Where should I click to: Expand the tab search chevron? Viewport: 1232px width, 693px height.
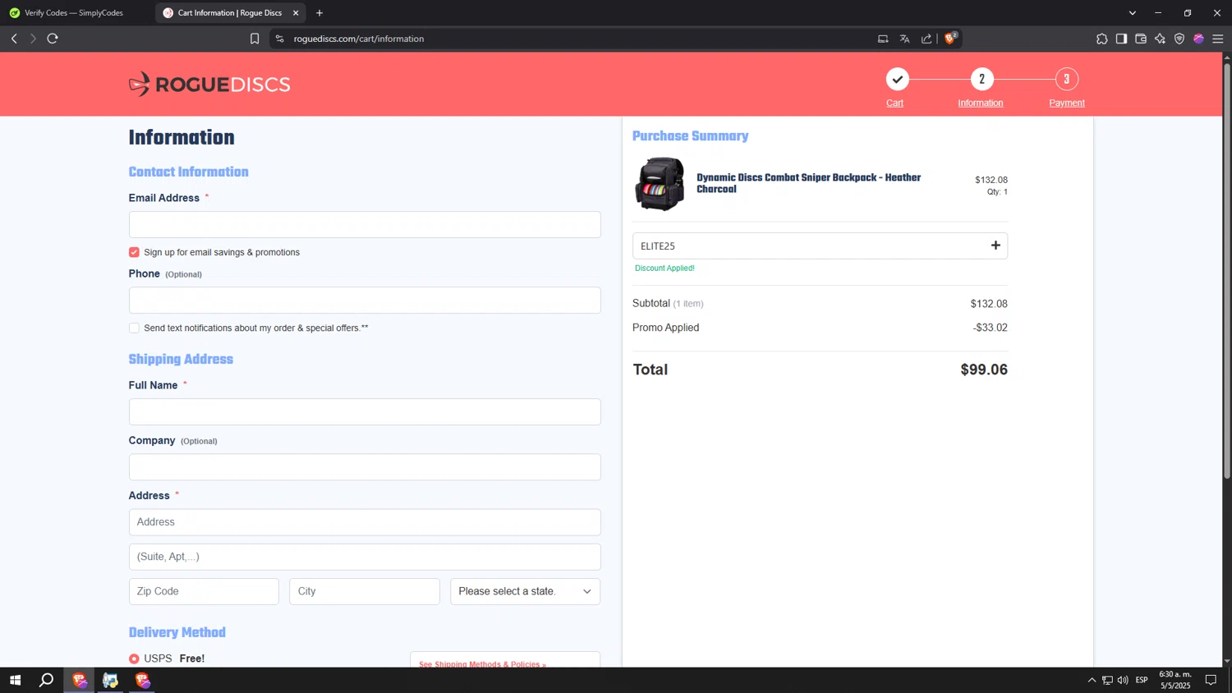(x=1133, y=13)
